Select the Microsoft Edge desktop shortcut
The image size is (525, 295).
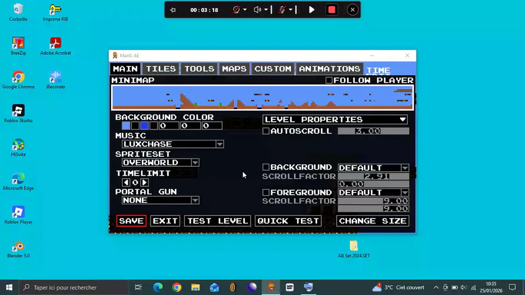click(18, 182)
